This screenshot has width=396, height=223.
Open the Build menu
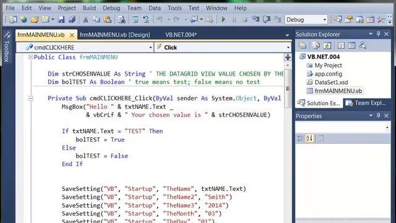coord(89,8)
